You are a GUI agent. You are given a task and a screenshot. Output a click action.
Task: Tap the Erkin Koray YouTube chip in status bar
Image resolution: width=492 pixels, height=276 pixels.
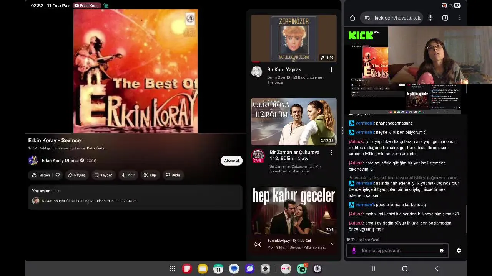click(86, 5)
